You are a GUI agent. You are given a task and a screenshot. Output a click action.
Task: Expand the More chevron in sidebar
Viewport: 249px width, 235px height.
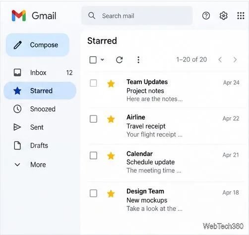click(17, 165)
